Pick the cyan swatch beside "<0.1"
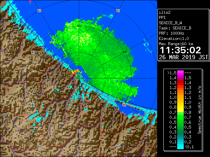210x157 pixels. 180,147
